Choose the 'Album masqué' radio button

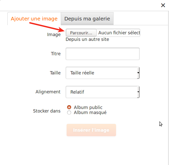tap(69, 113)
